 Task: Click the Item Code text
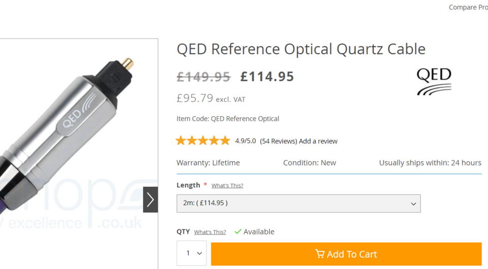coord(228,119)
